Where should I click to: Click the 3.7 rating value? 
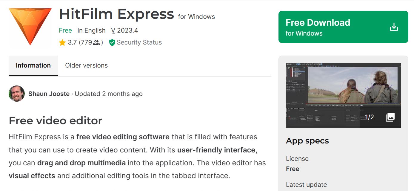tap(72, 42)
